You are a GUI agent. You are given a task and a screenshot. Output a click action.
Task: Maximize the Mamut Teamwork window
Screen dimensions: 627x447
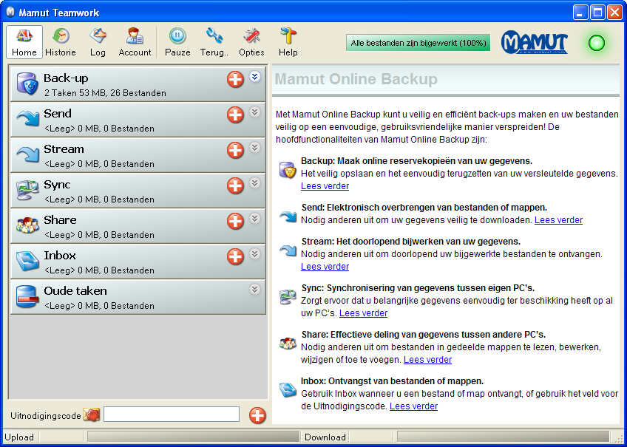pos(597,13)
